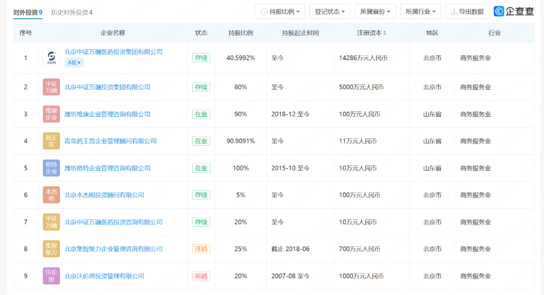544x295 pixels.
Task: Open the 所属省份 filter
Action: coord(375,11)
